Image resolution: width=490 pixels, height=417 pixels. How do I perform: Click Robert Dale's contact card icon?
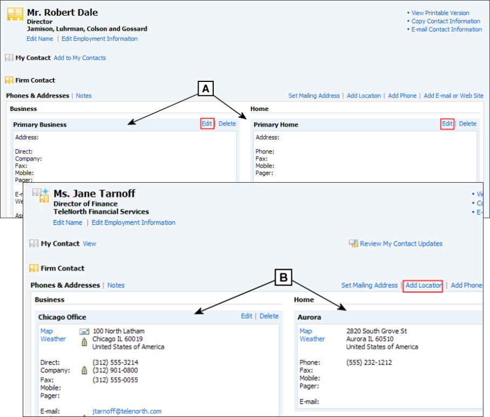tap(15, 15)
